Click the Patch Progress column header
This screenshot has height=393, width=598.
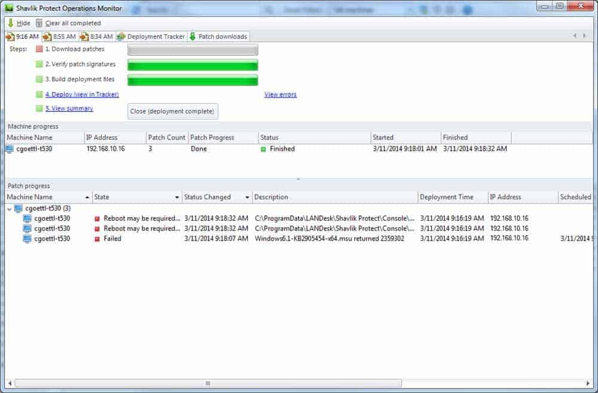click(x=222, y=138)
